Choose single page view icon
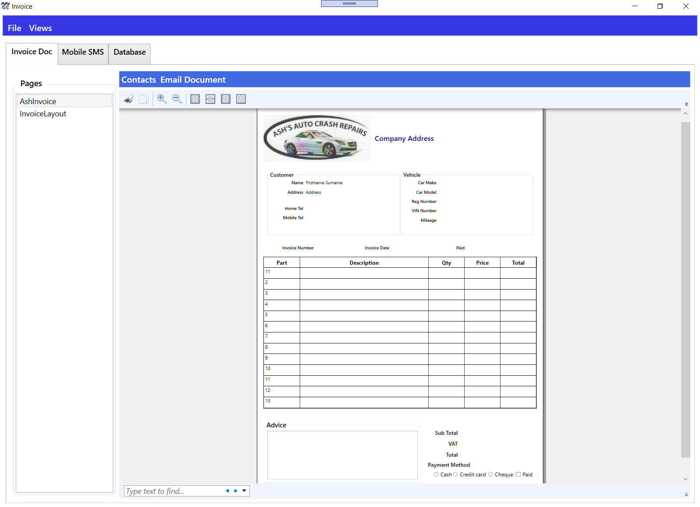The width and height of the screenshot is (700, 507). tap(226, 99)
